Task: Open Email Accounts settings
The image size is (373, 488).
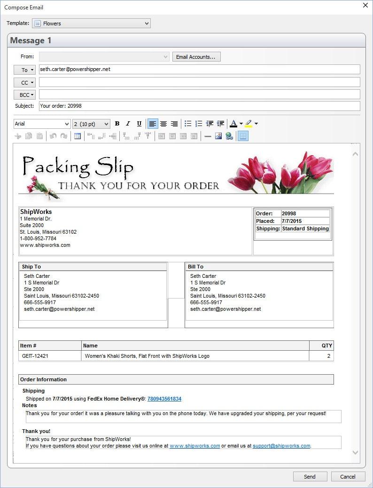Action: point(196,56)
